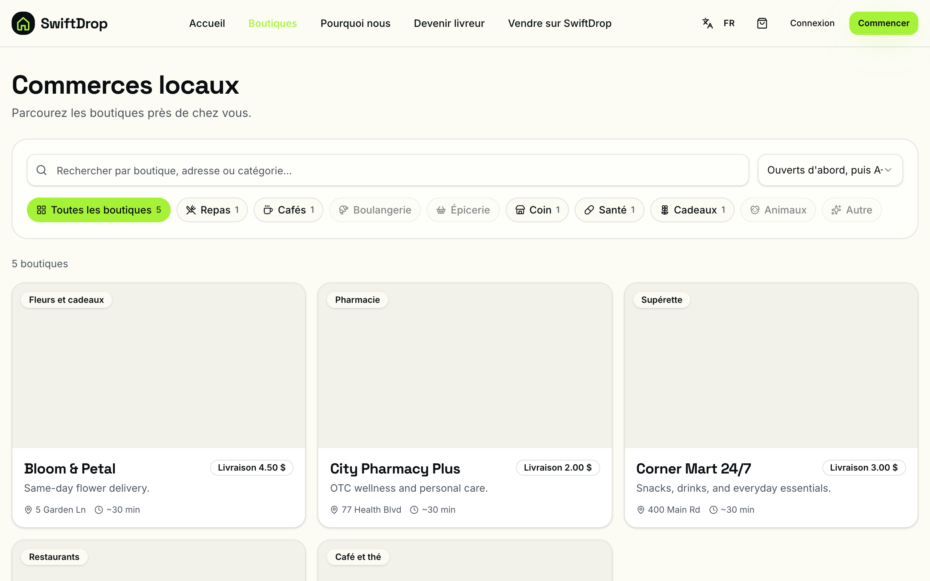Click Snacks, drinks, and everyday essentials text

tap(733, 488)
